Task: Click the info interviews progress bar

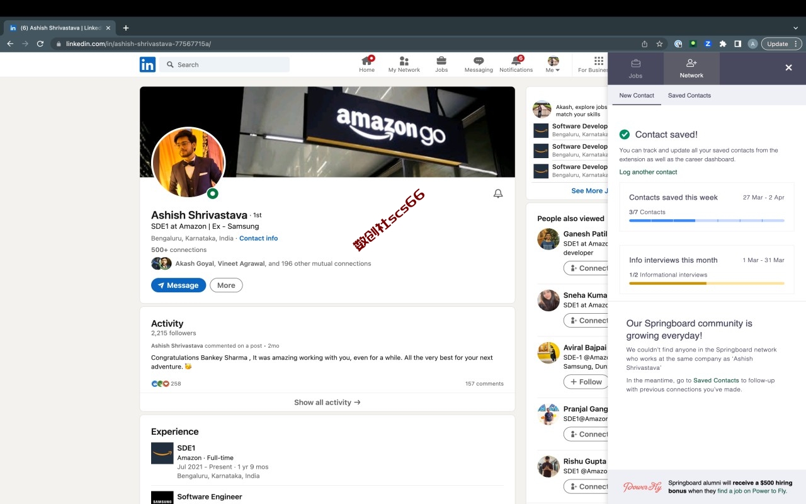Action: click(x=707, y=283)
